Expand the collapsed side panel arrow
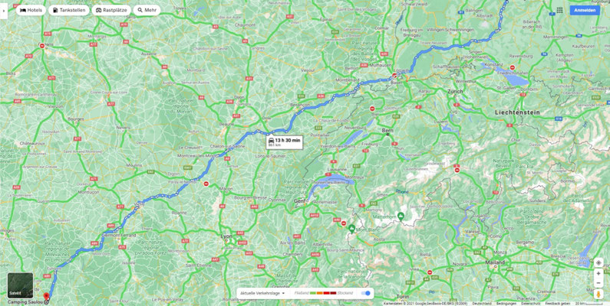 pyautogui.click(x=3, y=11)
